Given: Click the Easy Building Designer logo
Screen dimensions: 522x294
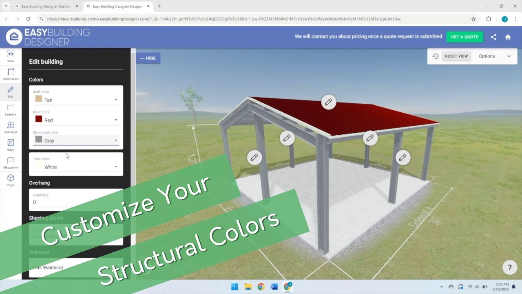Looking at the screenshot, I should [48, 37].
